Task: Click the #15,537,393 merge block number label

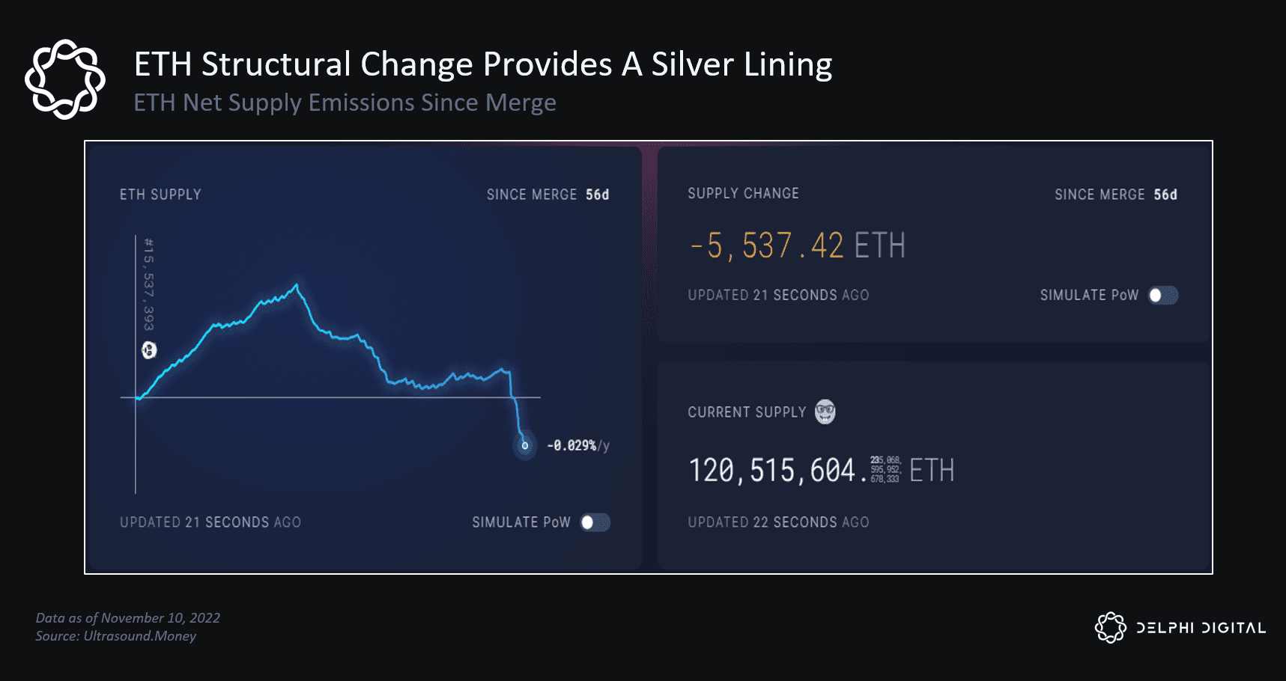Action: point(149,284)
